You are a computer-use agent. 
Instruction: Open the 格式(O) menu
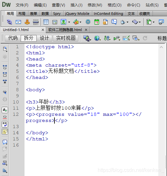pyautogui.click(x=114, y=5)
